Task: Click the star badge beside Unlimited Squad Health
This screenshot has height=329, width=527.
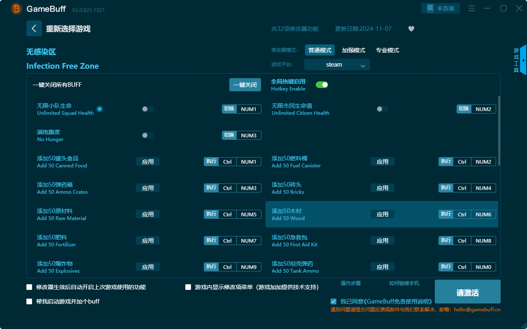Action: coord(100,109)
